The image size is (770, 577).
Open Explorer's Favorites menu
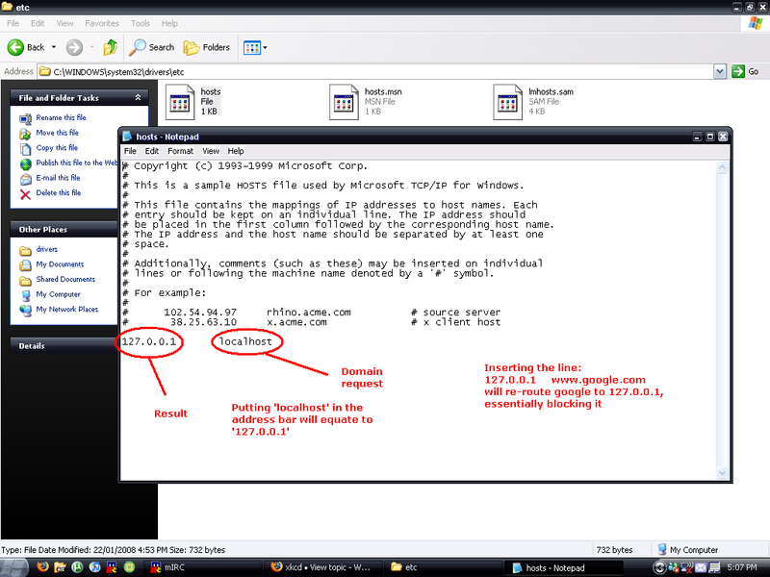coord(102,23)
